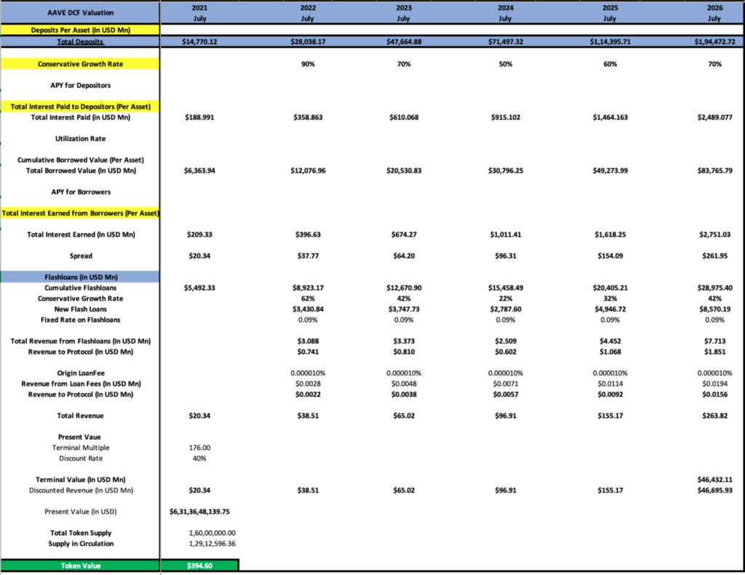745x575 pixels.
Task: Click the $1,14,395.71 deposits value
Action: (x=610, y=41)
